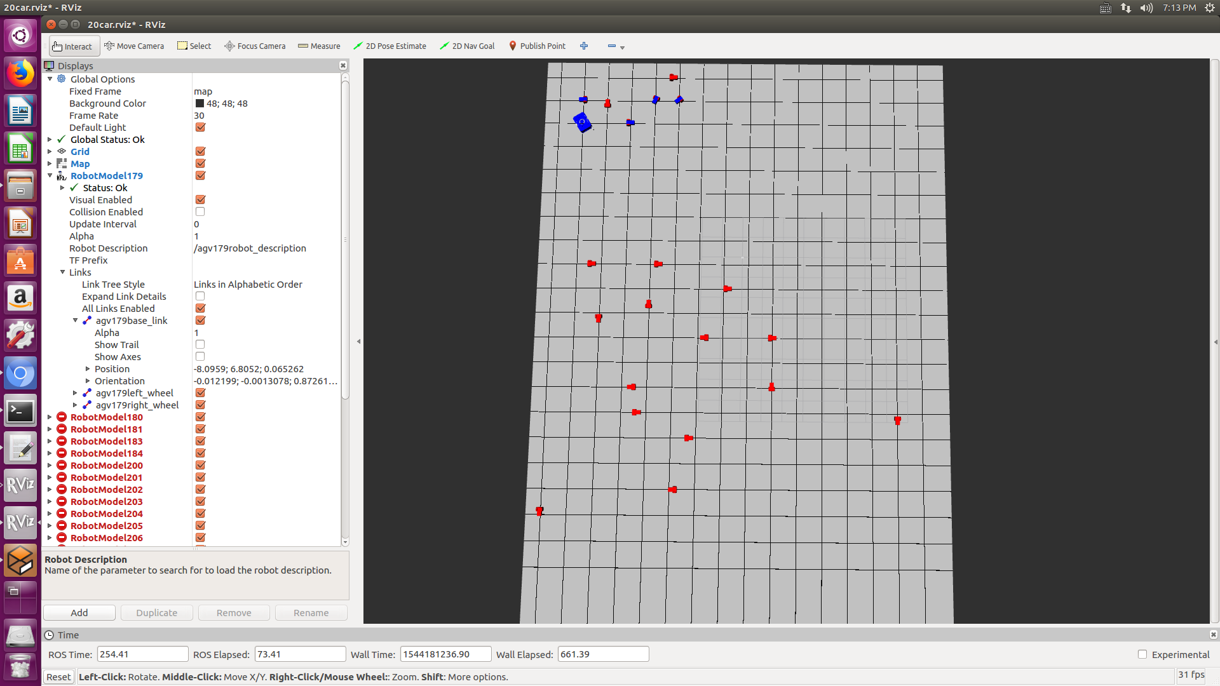Screen dimensions: 1220x686
Task: Close the Time panel
Action: click(1213, 635)
